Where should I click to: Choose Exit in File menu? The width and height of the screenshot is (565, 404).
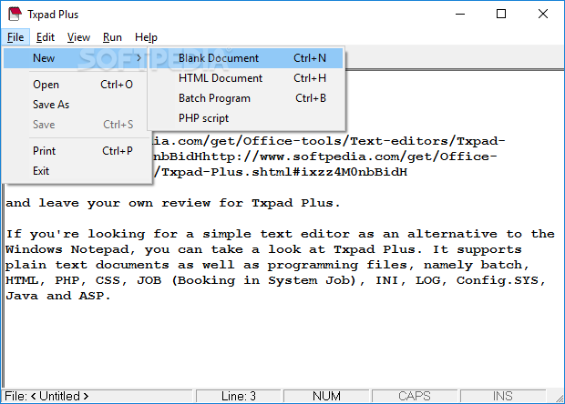[77, 171]
